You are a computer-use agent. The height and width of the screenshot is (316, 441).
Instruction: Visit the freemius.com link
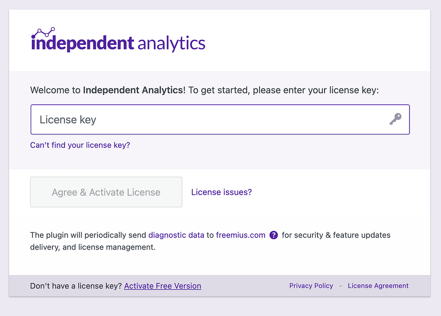[x=241, y=235]
